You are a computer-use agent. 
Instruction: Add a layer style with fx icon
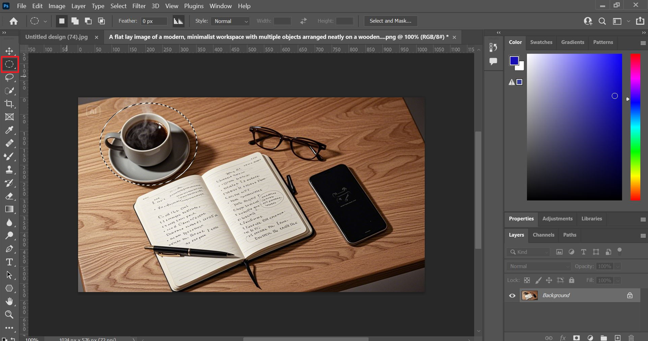pos(562,337)
